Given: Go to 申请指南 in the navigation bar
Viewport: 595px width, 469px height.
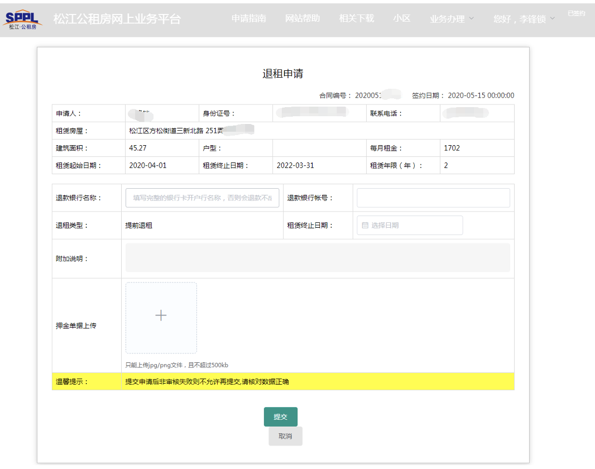Looking at the screenshot, I should 248,18.
